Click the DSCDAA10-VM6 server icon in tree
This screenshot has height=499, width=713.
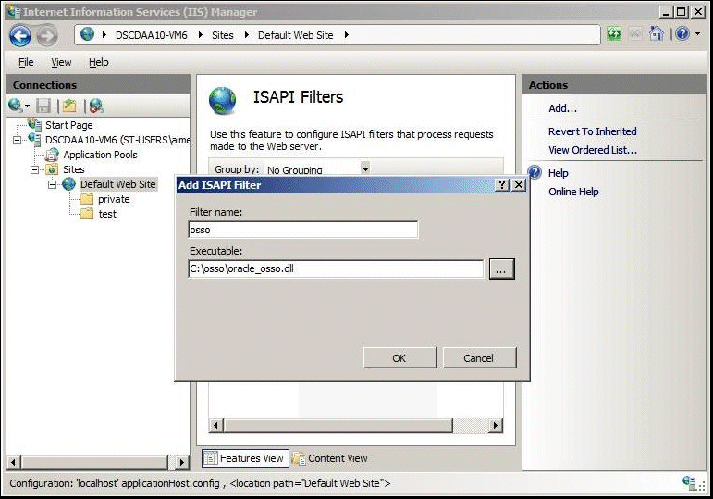(x=34, y=139)
